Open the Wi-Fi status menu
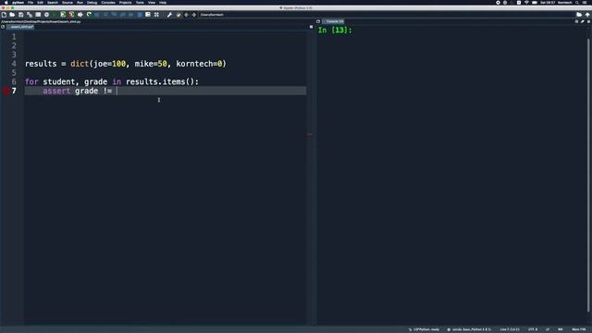The image size is (592, 333). coord(526,3)
